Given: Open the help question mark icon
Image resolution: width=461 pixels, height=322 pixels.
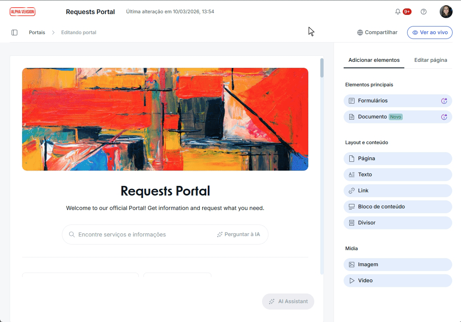Looking at the screenshot, I should [x=423, y=12].
